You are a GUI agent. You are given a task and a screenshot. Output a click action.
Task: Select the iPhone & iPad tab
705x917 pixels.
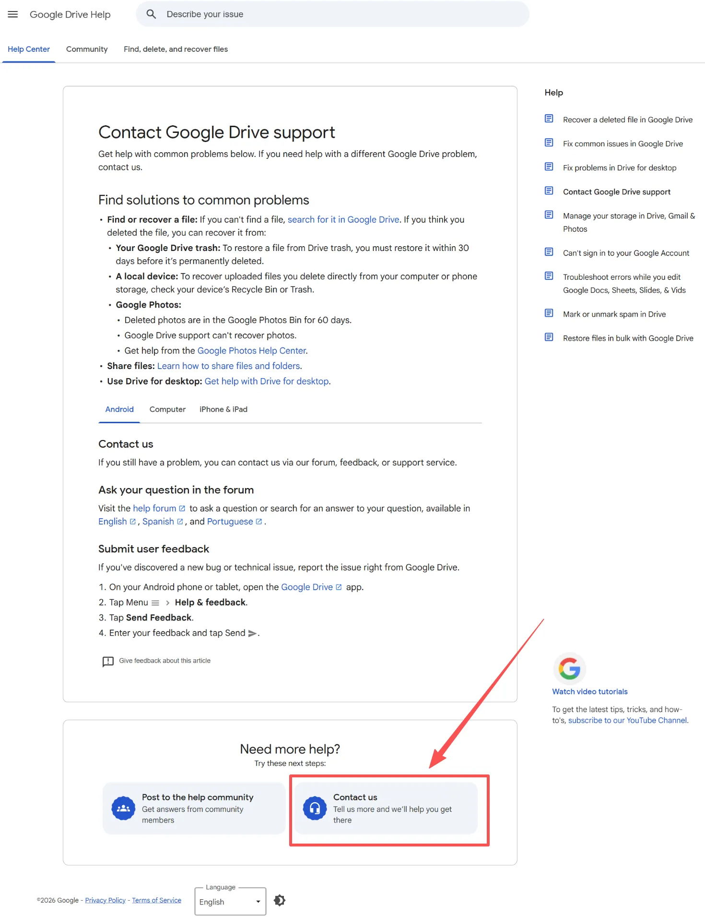223,409
